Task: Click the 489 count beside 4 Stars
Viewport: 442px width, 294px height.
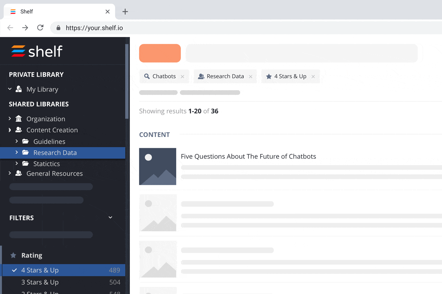Action: pyautogui.click(x=114, y=270)
